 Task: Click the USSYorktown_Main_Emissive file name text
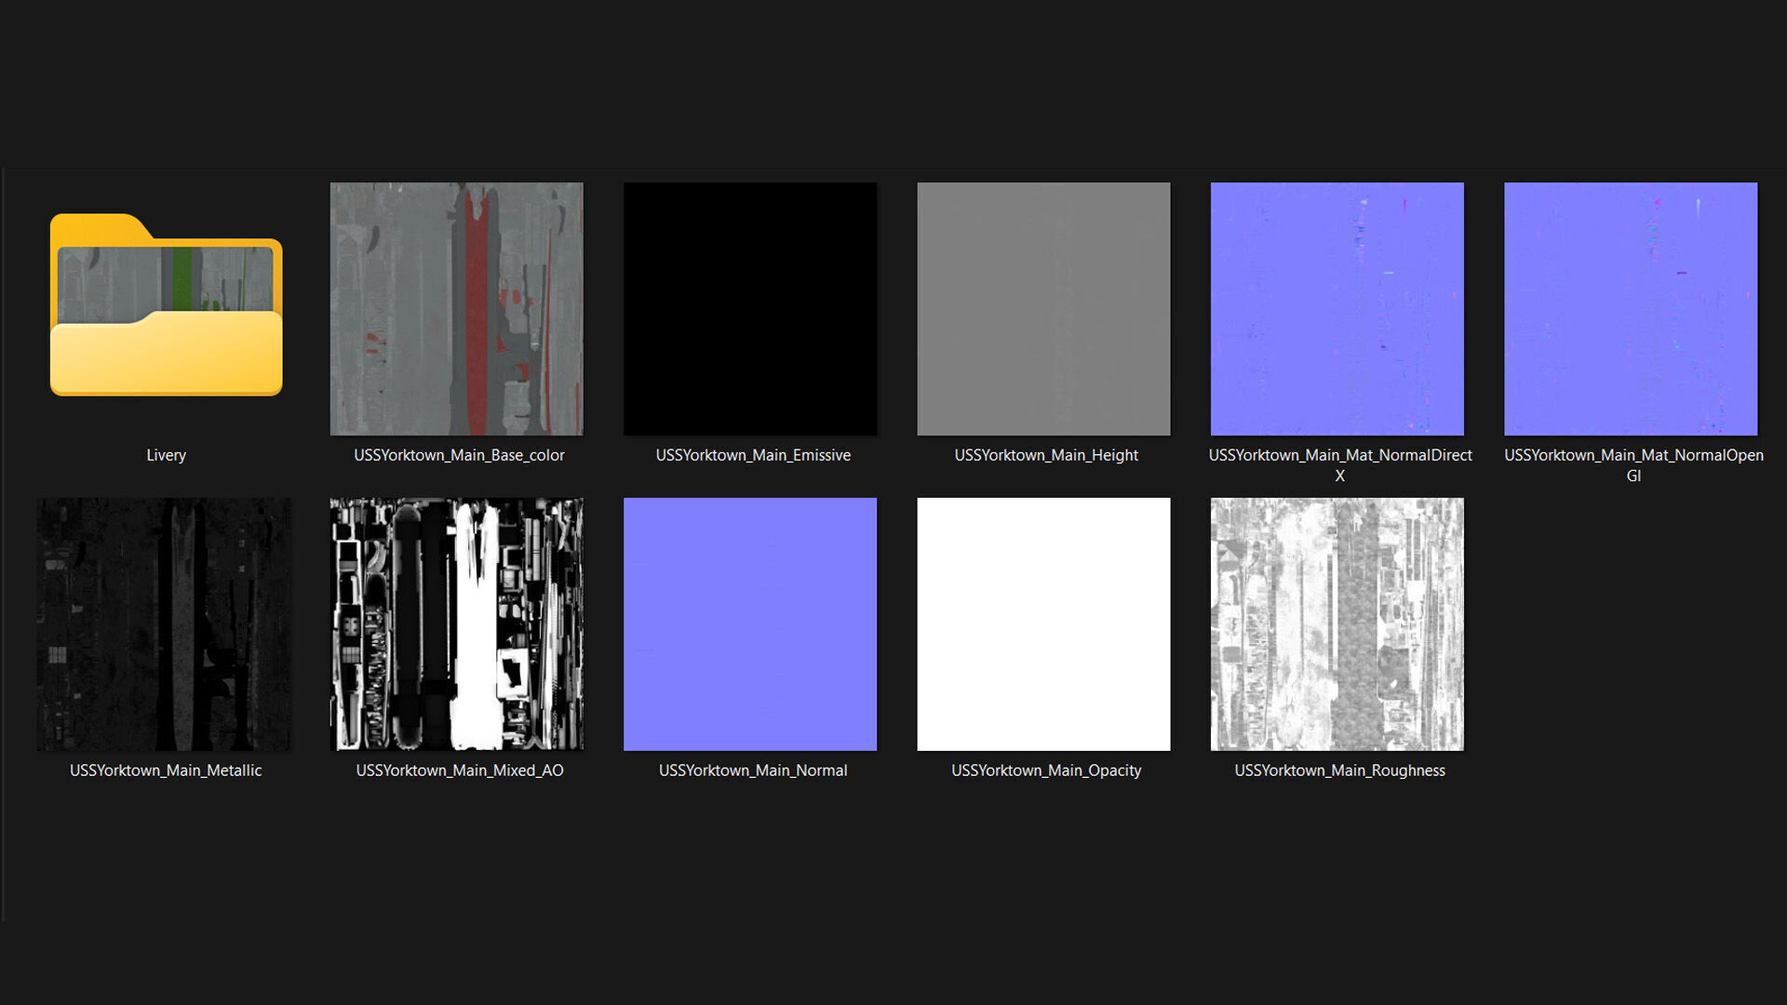coord(752,455)
